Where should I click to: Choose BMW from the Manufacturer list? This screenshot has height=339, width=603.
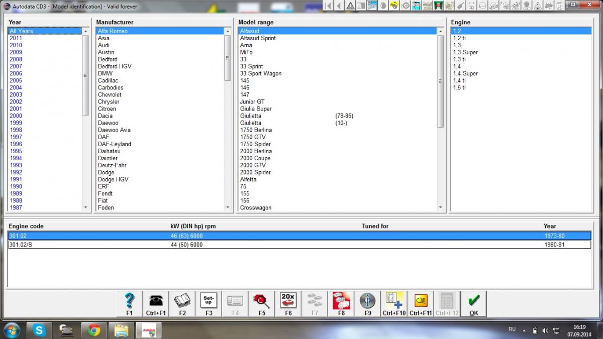[106, 73]
